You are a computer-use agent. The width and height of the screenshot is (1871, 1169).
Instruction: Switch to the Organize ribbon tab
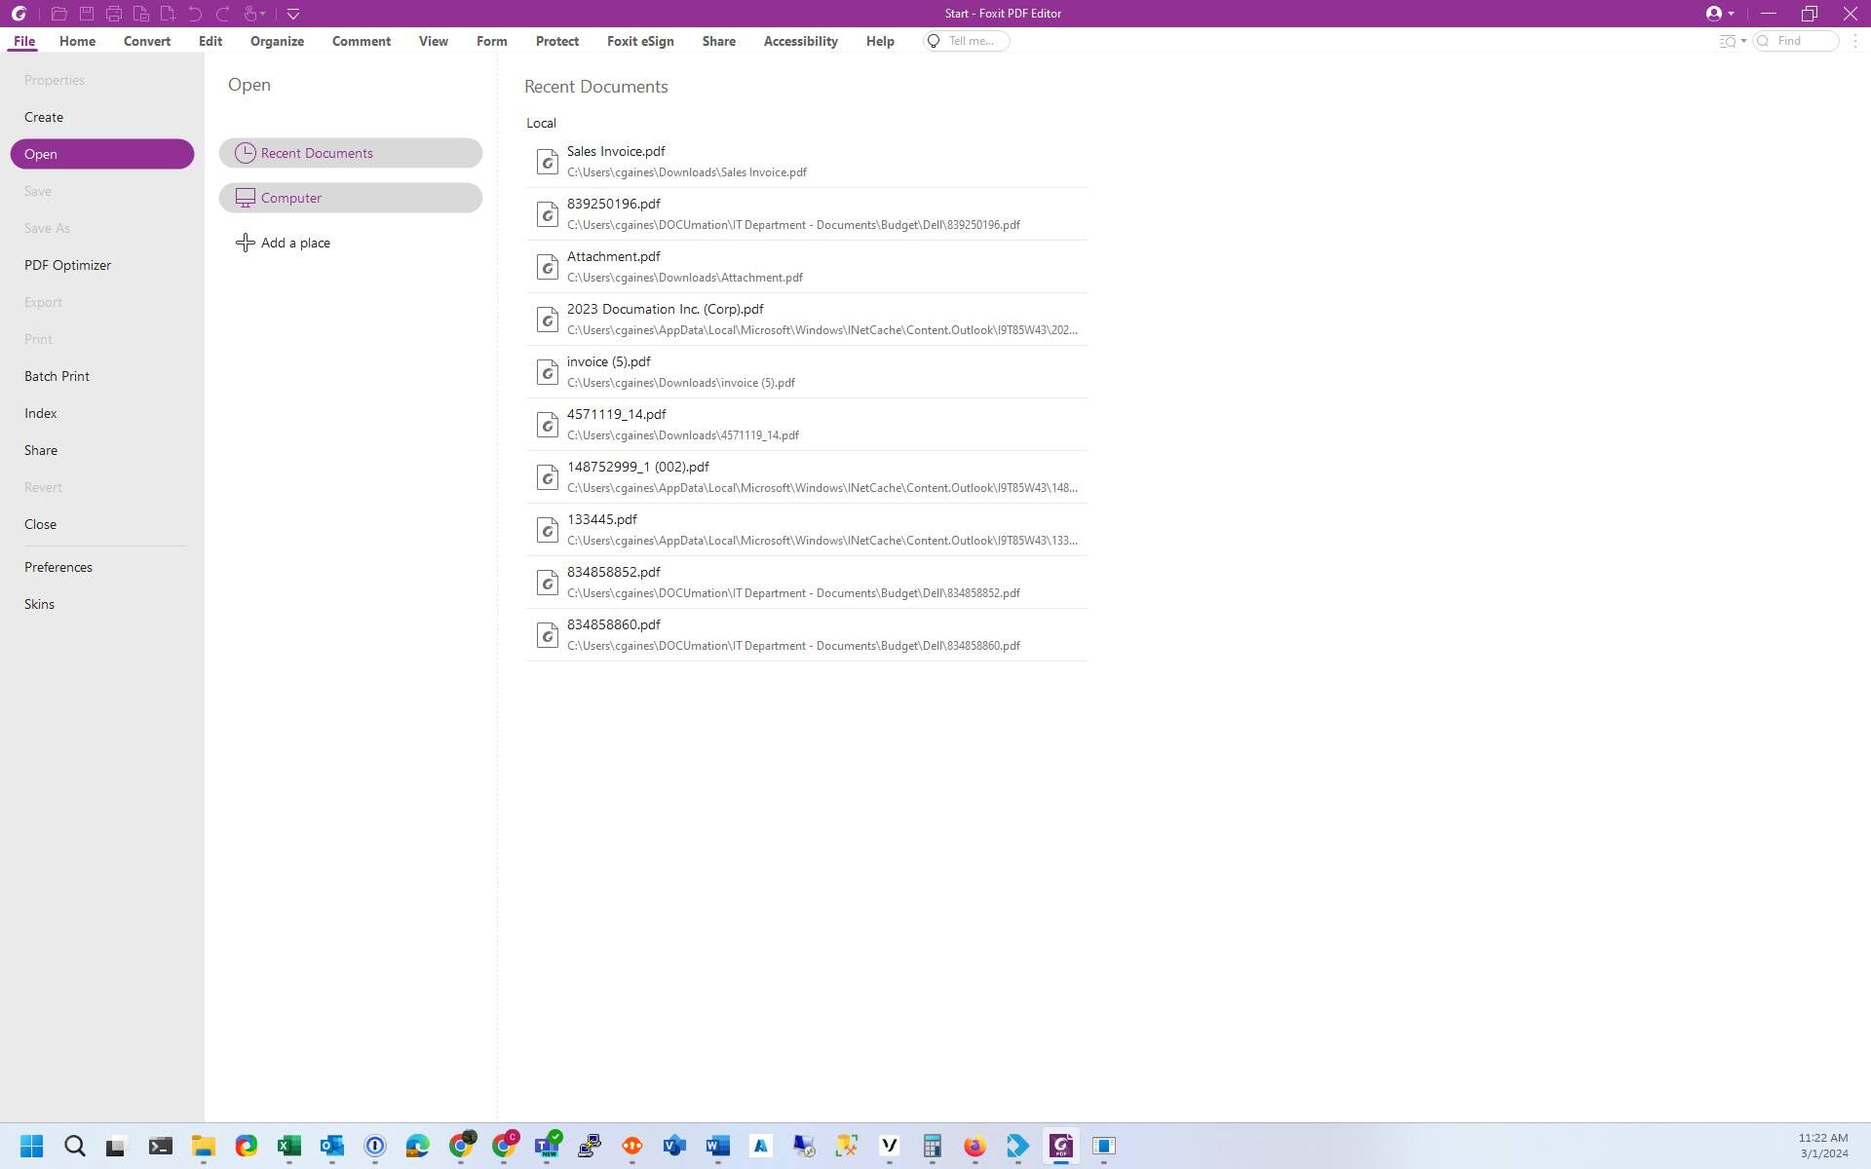click(277, 41)
